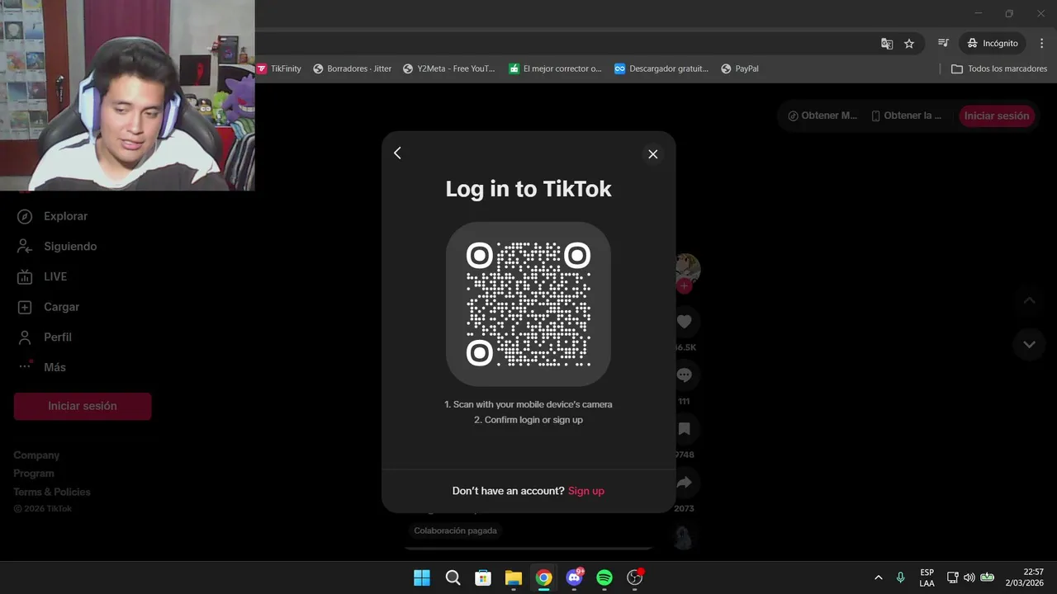The height and width of the screenshot is (594, 1057).
Task: Open the creator's profile avatar
Action: point(687,266)
